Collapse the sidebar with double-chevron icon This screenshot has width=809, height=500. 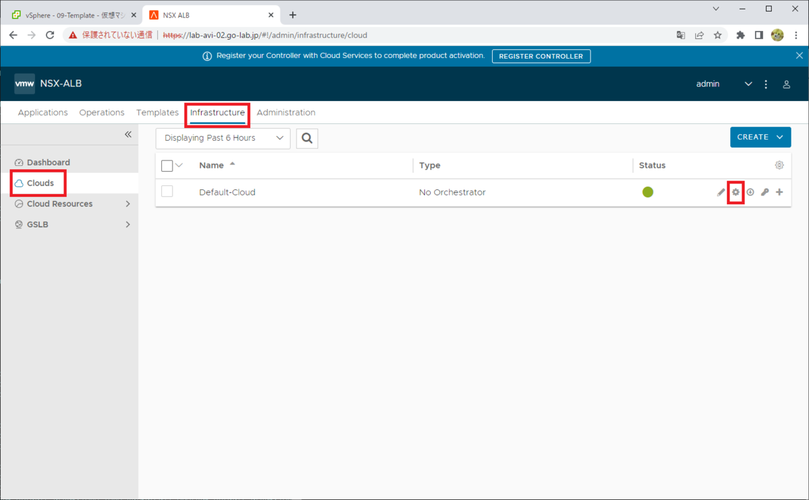pyautogui.click(x=128, y=135)
